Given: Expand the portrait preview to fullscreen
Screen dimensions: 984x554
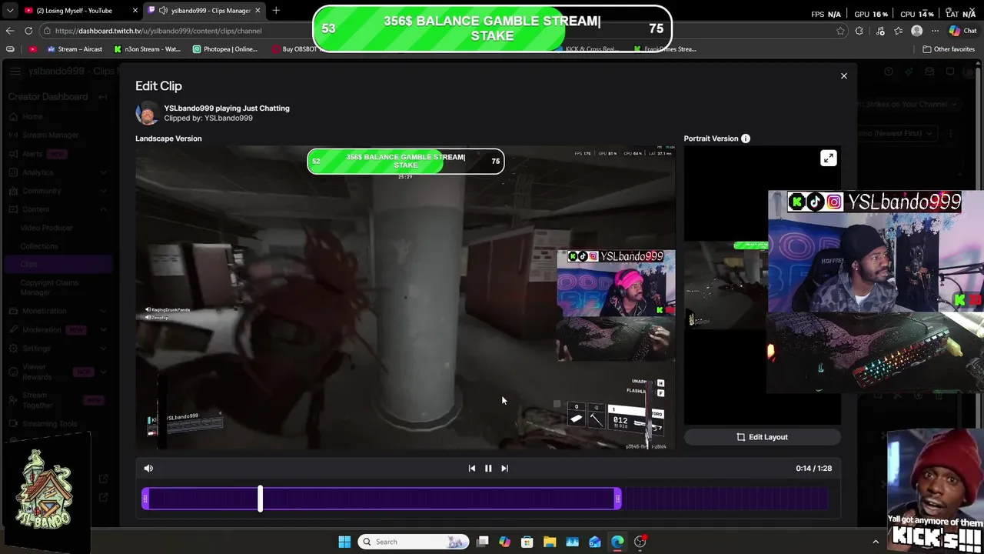Looking at the screenshot, I should tap(828, 159).
